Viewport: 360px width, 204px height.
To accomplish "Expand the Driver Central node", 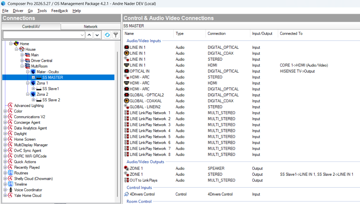I will click(x=22, y=61).
